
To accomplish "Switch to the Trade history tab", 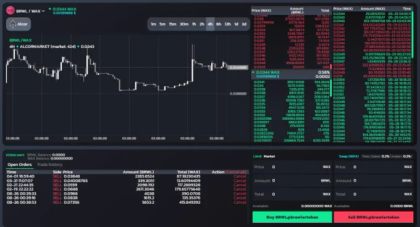I will pyautogui.click(x=49, y=165).
